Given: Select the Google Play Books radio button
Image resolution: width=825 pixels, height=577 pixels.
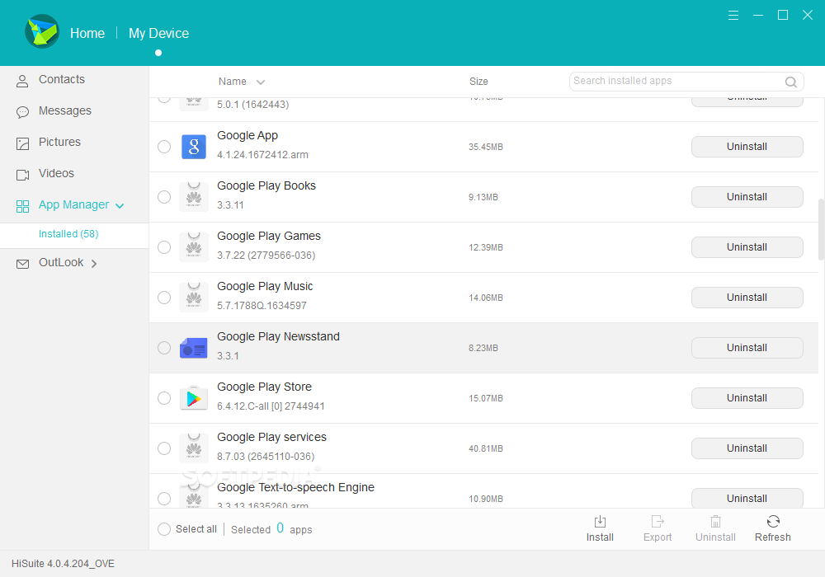Looking at the screenshot, I should 164,197.
